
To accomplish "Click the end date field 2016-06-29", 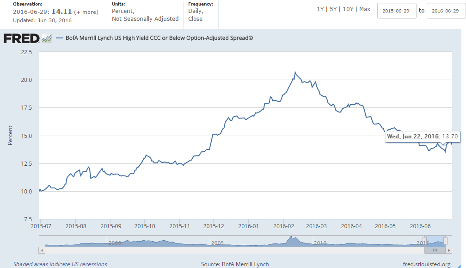I will (446, 11).
